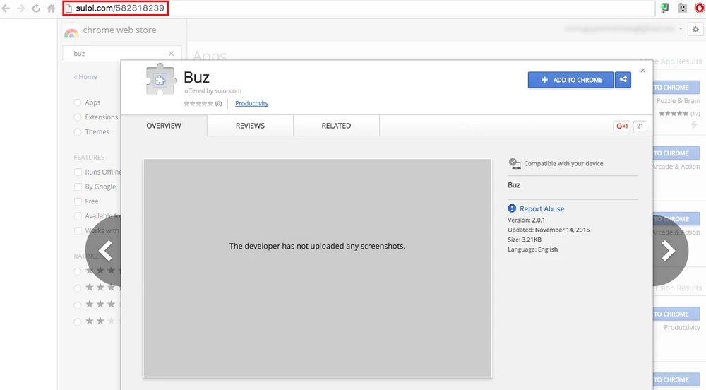
Task: Click the Buz puzzle piece extension icon
Action: (160, 81)
